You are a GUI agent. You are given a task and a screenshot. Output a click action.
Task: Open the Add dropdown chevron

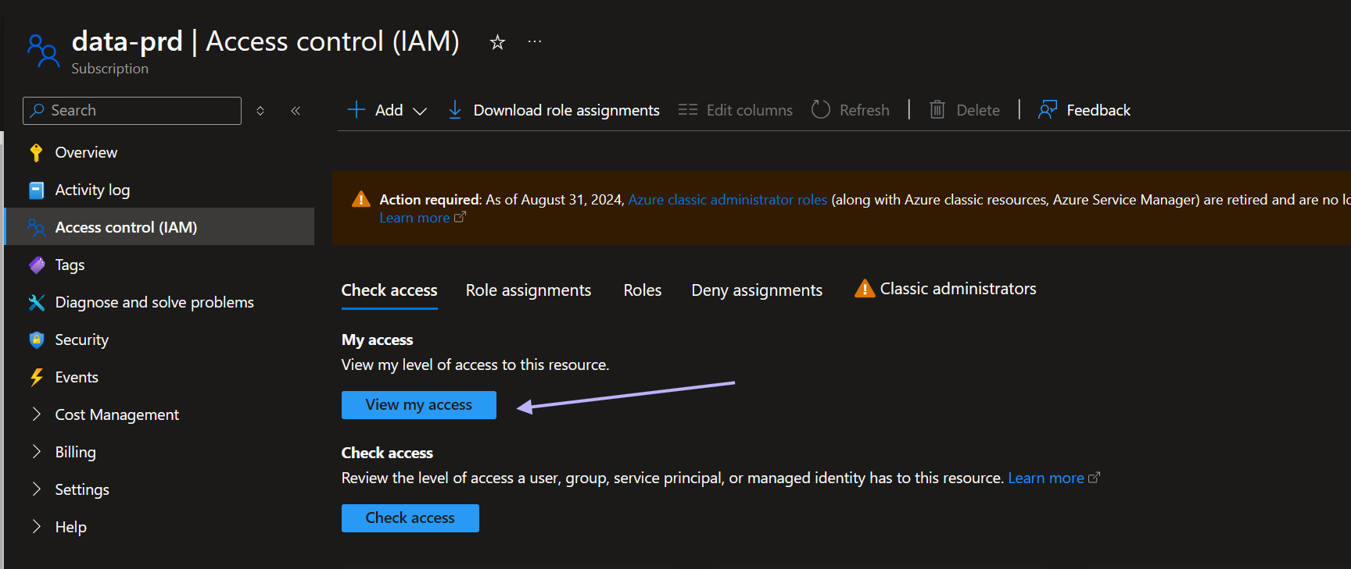click(420, 111)
